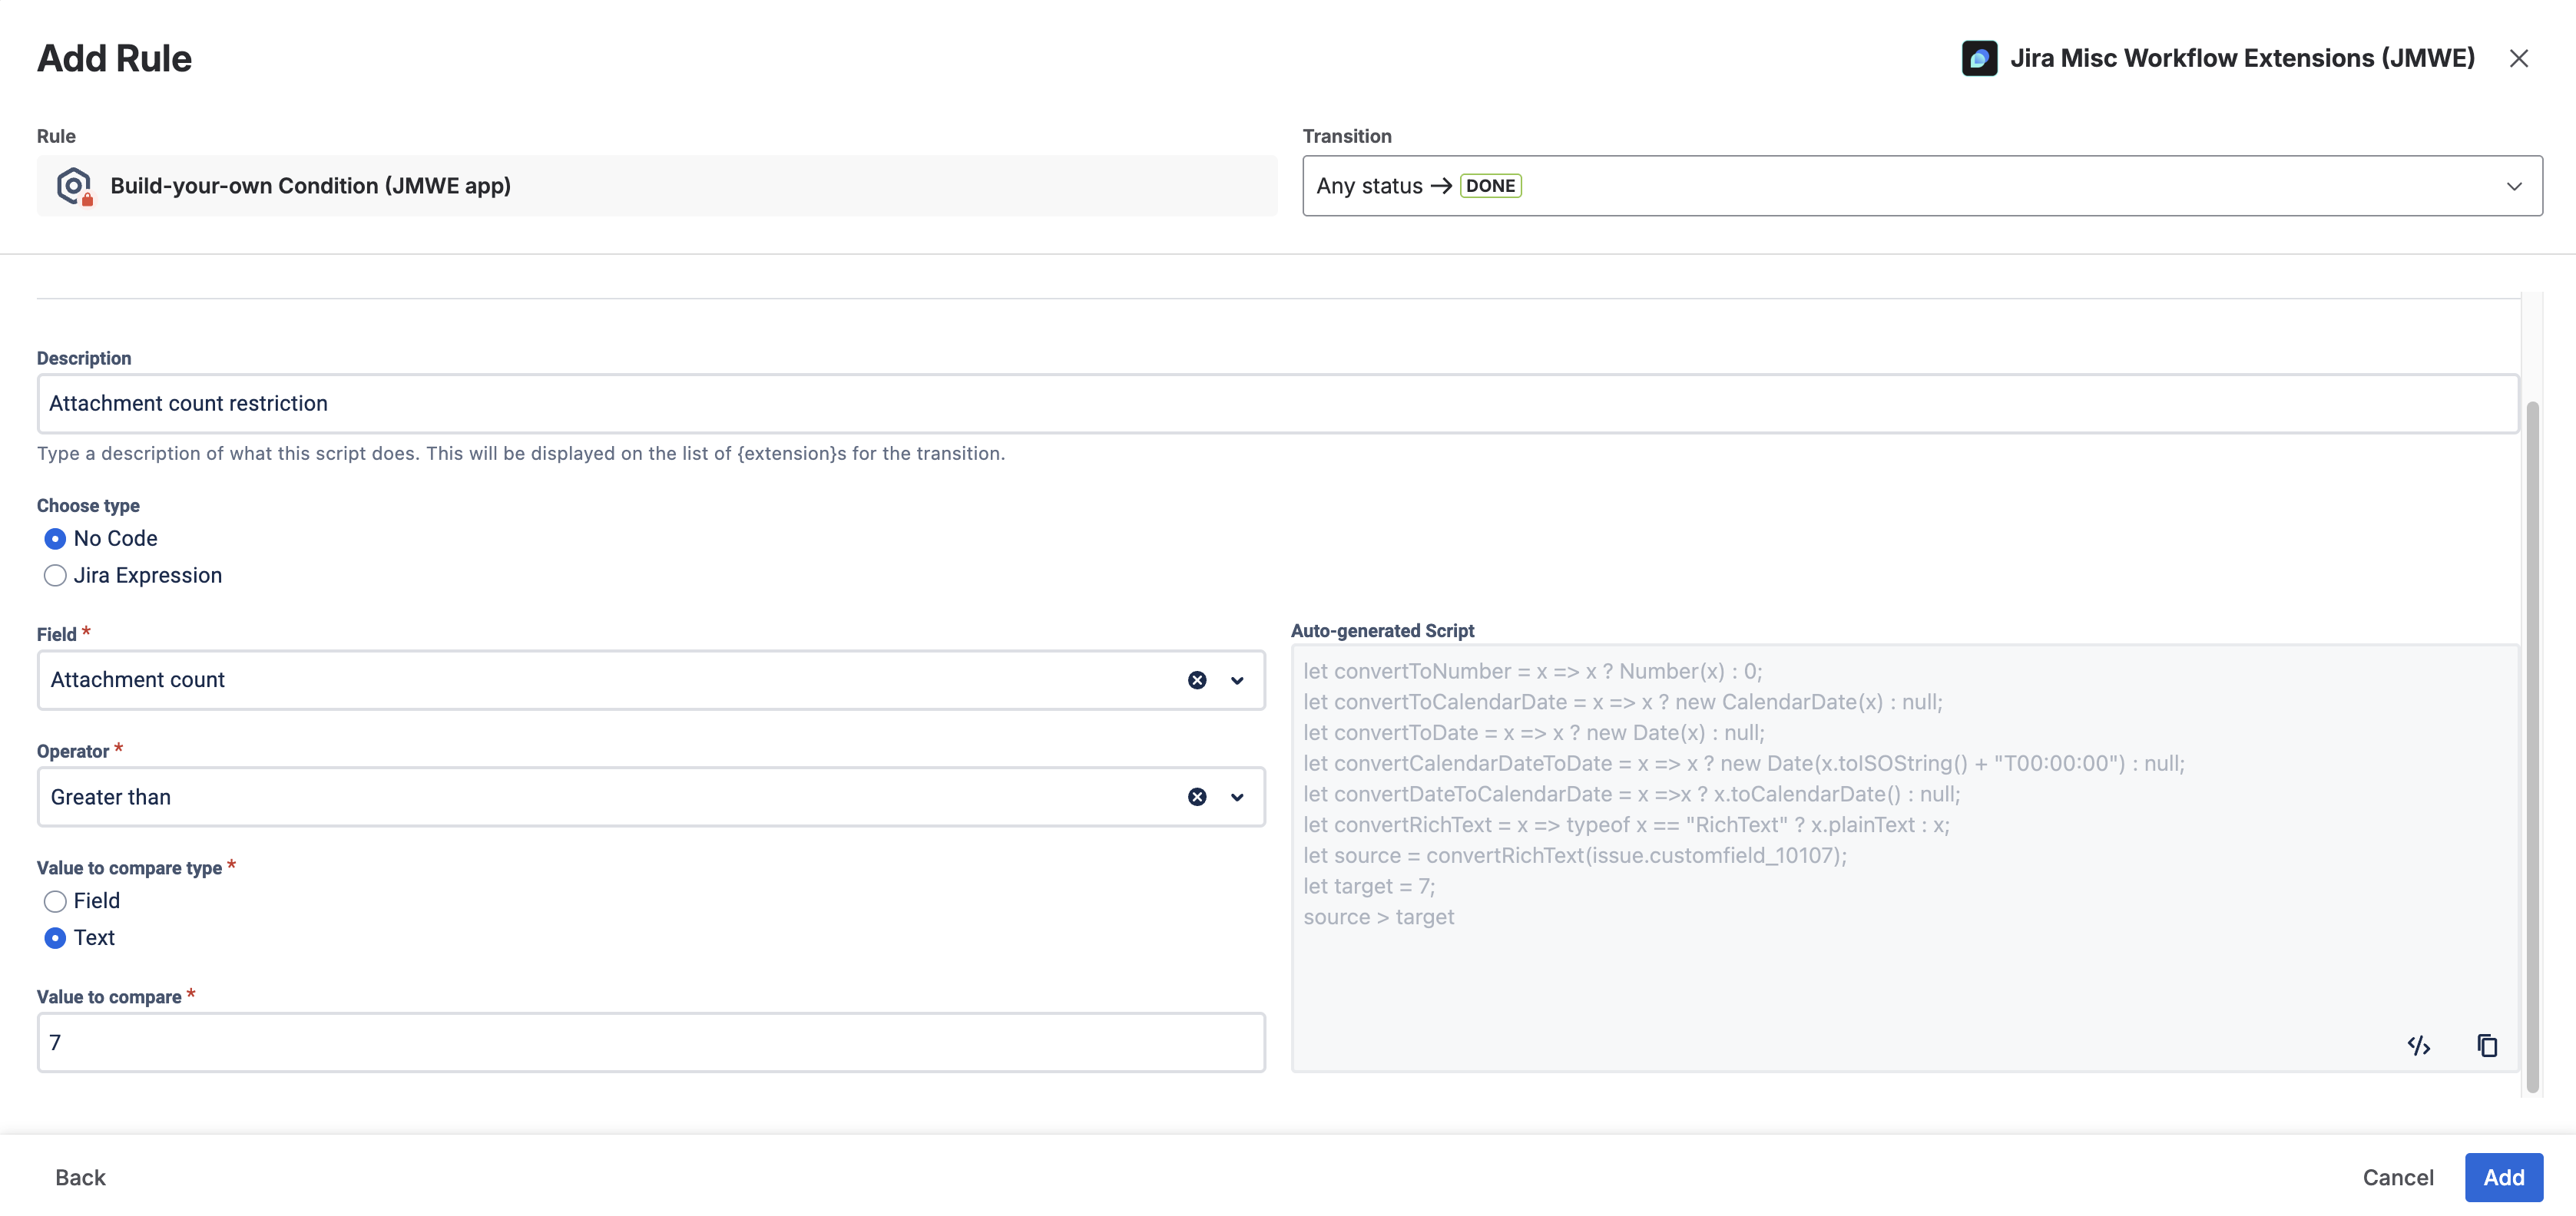Close the Add Rule dialog
This screenshot has height=1216, width=2576.
(x=2518, y=58)
